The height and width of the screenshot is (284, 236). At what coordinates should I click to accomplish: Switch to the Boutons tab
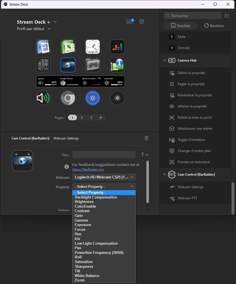(214, 26)
